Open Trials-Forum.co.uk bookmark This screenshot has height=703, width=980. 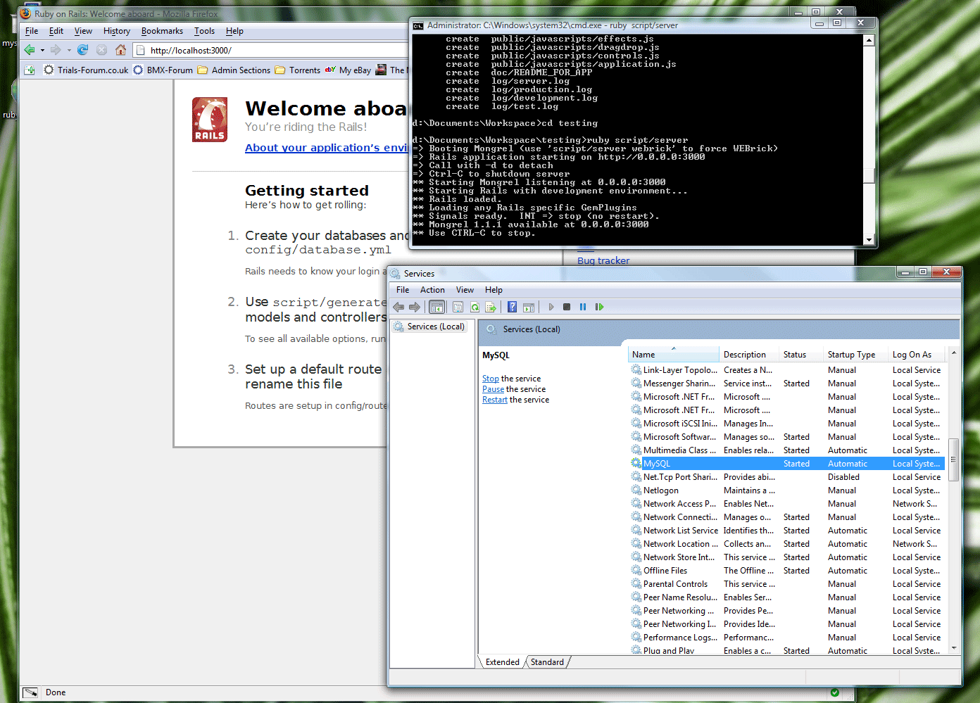click(86, 70)
